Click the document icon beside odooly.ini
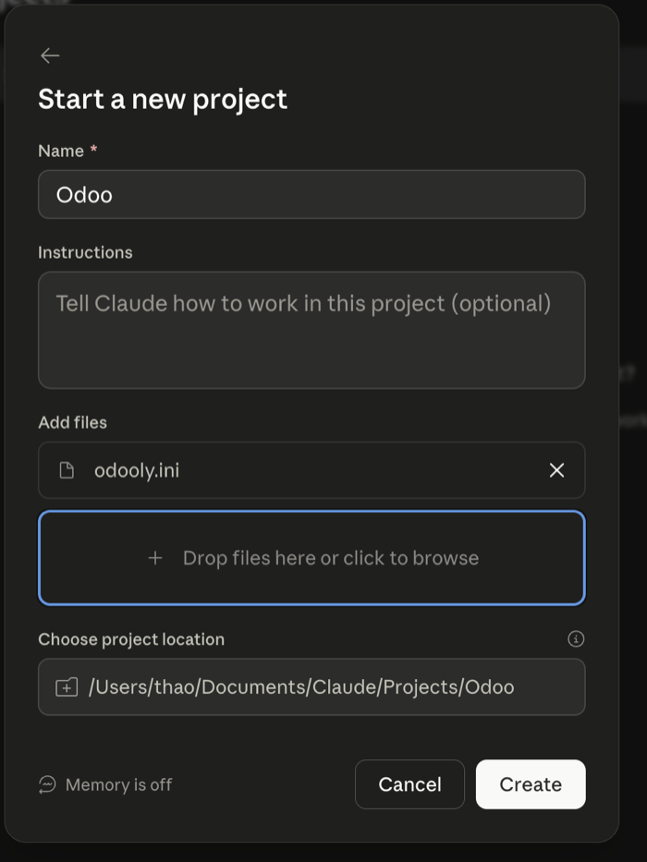 tap(67, 470)
